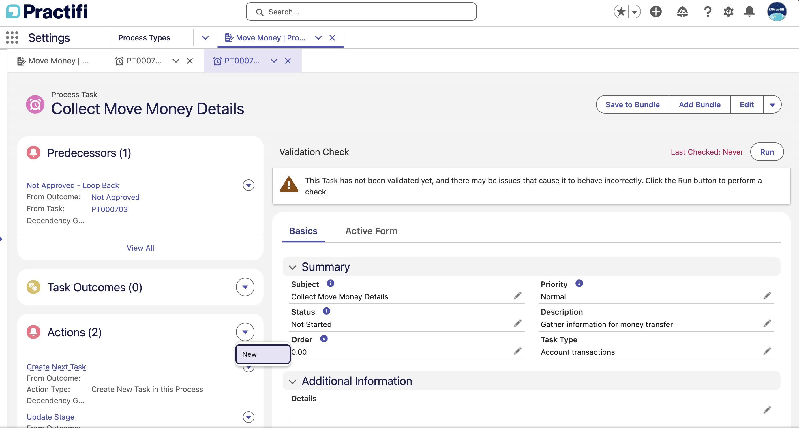The image size is (799, 428).
Task: Show the Status field info tooltip icon
Action: (x=326, y=311)
